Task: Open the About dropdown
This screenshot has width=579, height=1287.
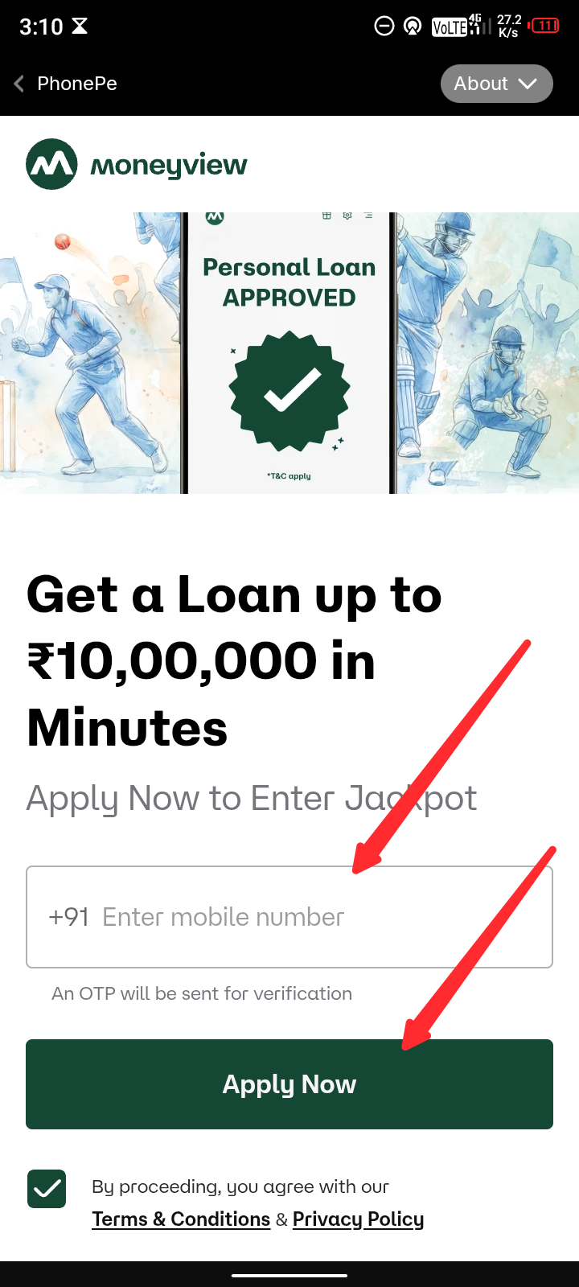Action: click(497, 84)
